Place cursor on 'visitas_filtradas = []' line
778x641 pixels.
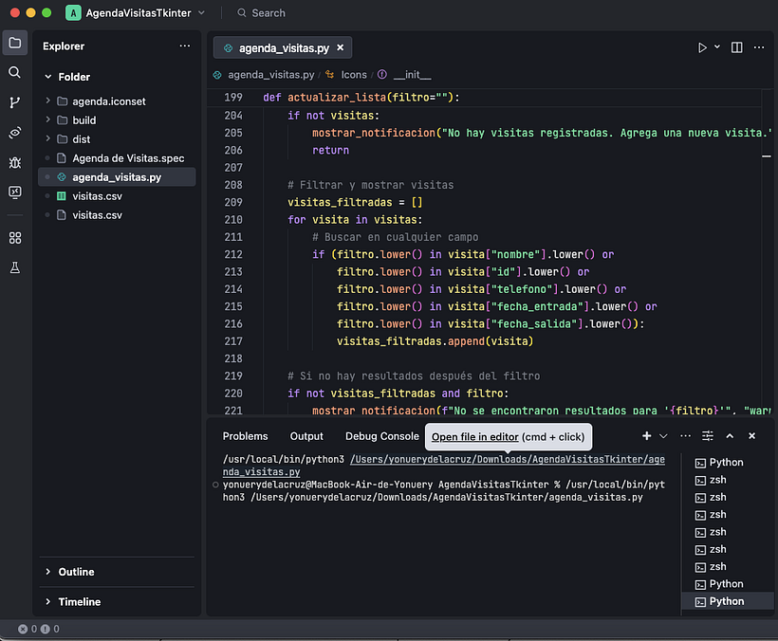click(x=355, y=202)
